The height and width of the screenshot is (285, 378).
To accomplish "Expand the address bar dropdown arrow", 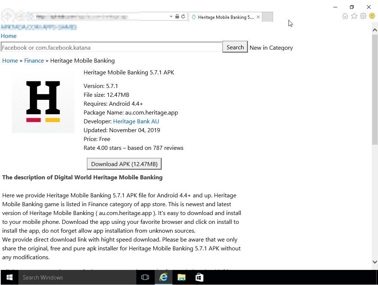I will 171,16.
